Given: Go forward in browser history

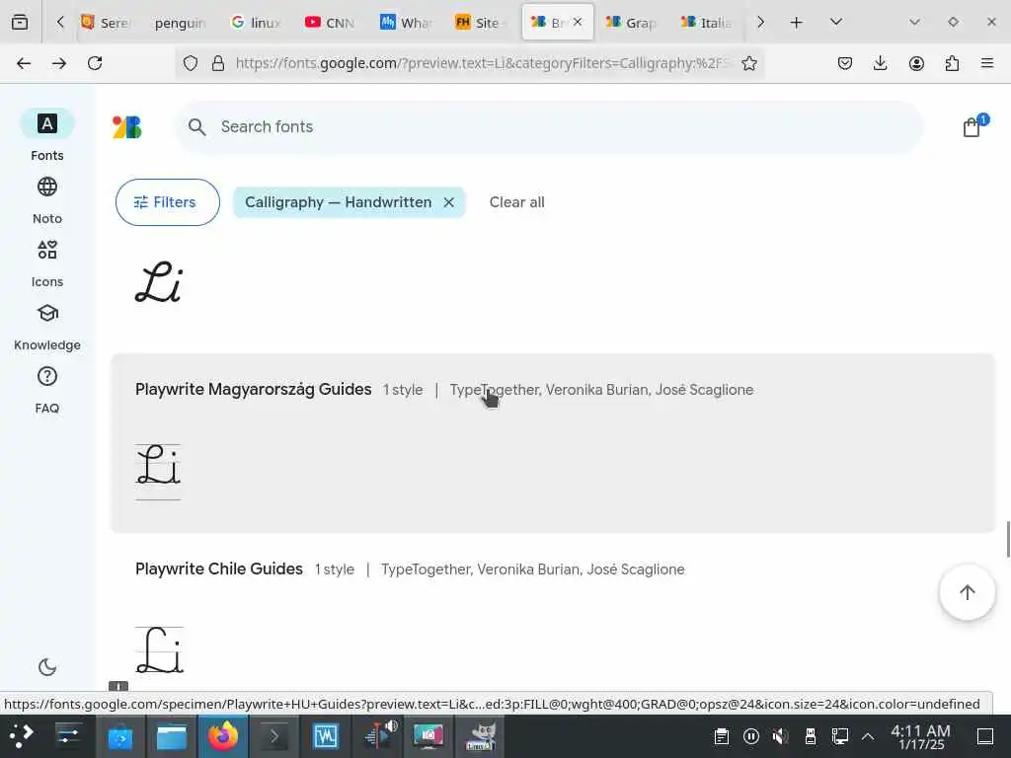Looking at the screenshot, I should pos(59,63).
